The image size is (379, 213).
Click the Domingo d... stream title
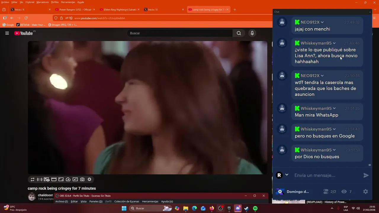pyautogui.click(x=298, y=192)
